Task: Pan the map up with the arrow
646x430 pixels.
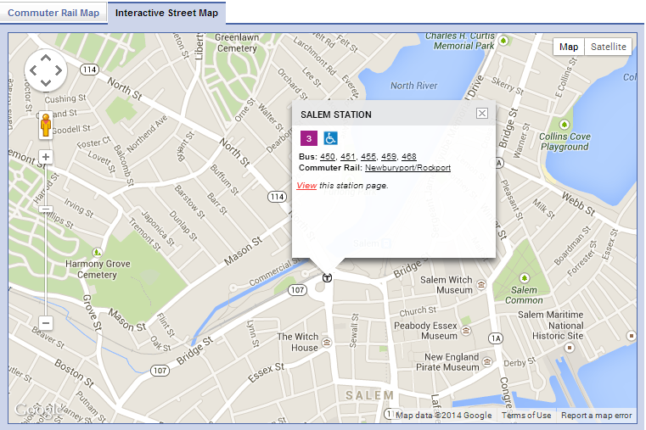Action: click(x=46, y=58)
